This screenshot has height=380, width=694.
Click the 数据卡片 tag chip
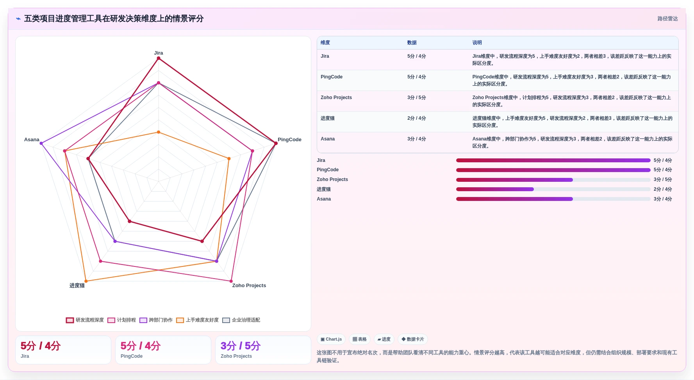tap(413, 339)
